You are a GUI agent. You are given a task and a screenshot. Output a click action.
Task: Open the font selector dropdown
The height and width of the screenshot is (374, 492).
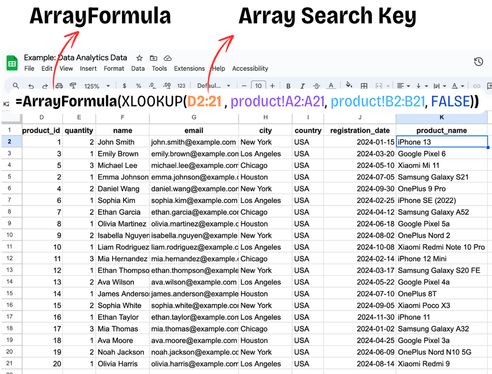coord(212,85)
